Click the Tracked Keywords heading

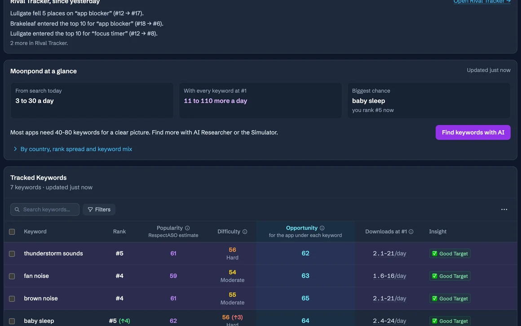pos(38,177)
